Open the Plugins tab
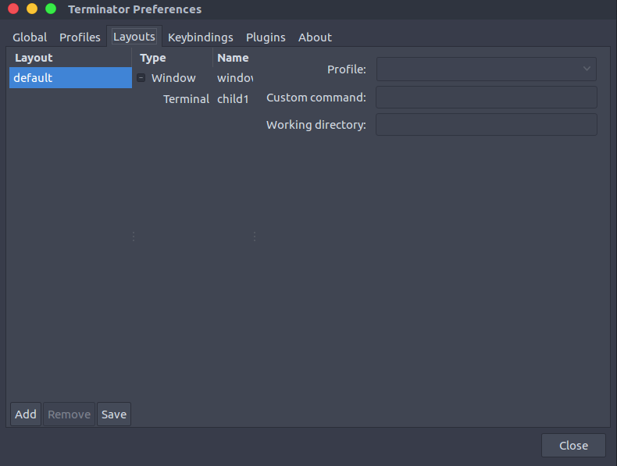Viewport: 617px width, 466px height. point(266,37)
